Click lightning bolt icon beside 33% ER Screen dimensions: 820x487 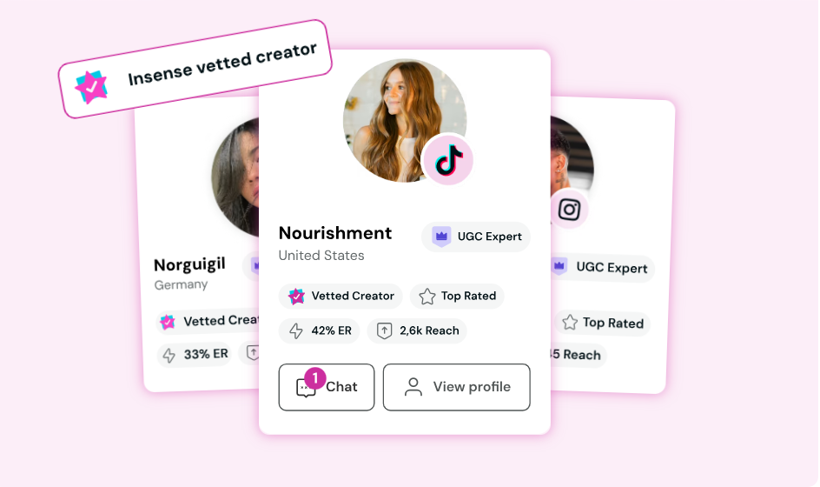[169, 355]
